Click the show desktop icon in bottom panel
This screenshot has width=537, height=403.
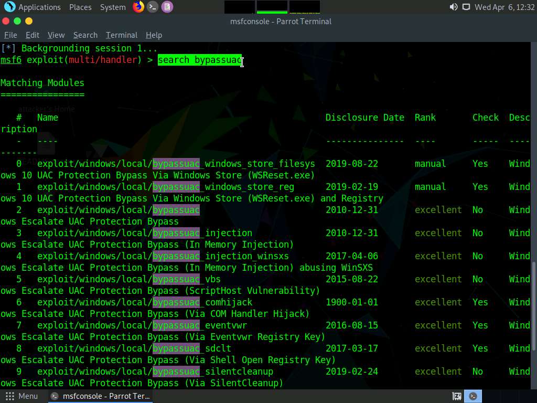(x=457, y=396)
